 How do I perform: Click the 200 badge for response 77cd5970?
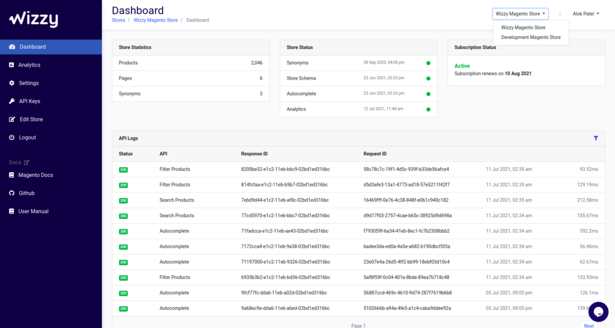pyautogui.click(x=123, y=216)
